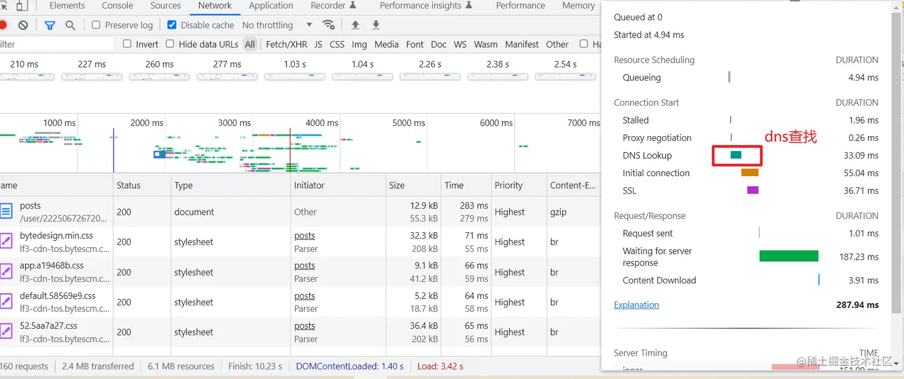Filter requests by JS
Screen dimensions: 904x379
click(318, 44)
